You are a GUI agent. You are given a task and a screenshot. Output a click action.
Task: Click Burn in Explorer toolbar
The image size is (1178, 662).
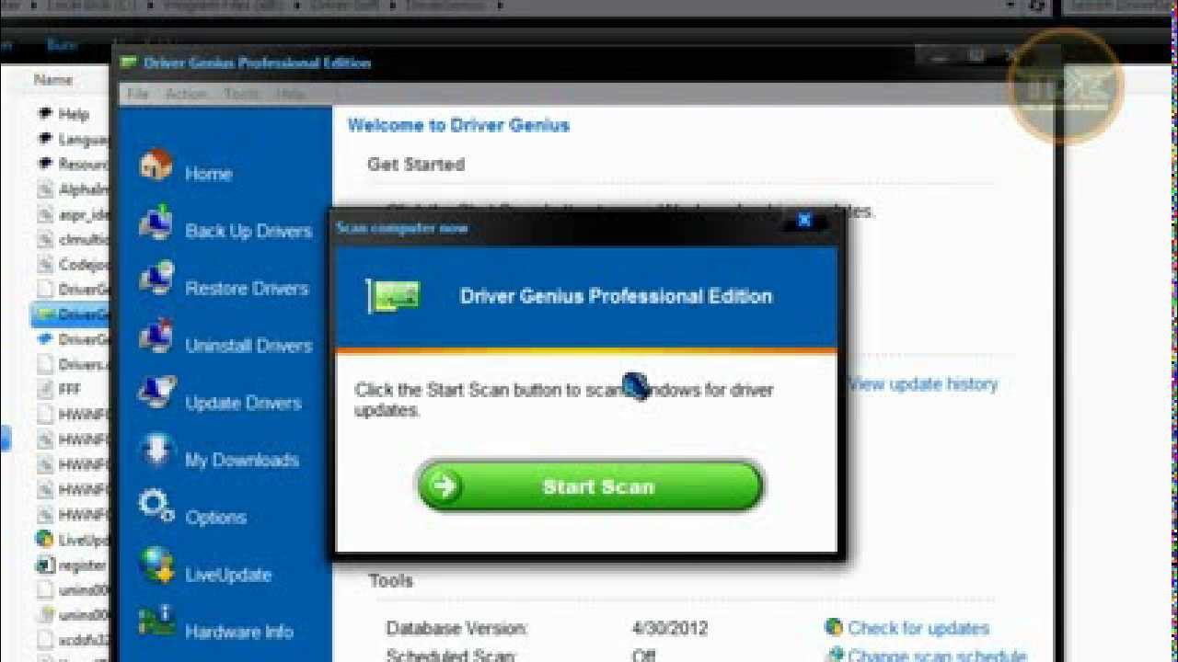pyautogui.click(x=62, y=44)
